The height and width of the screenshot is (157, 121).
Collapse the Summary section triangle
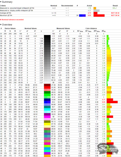click(1, 2)
